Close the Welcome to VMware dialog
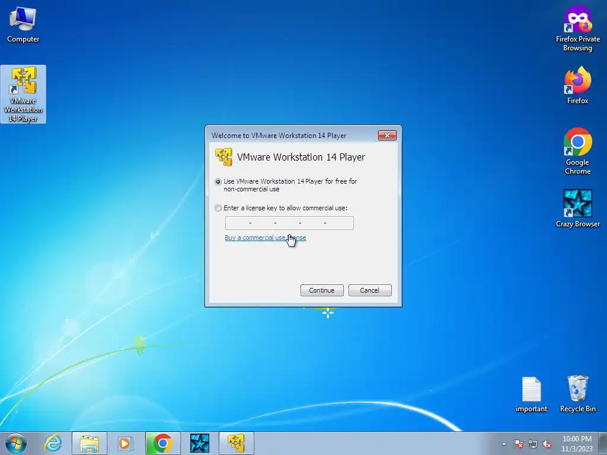This screenshot has height=455, width=607. click(x=387, y=135)
